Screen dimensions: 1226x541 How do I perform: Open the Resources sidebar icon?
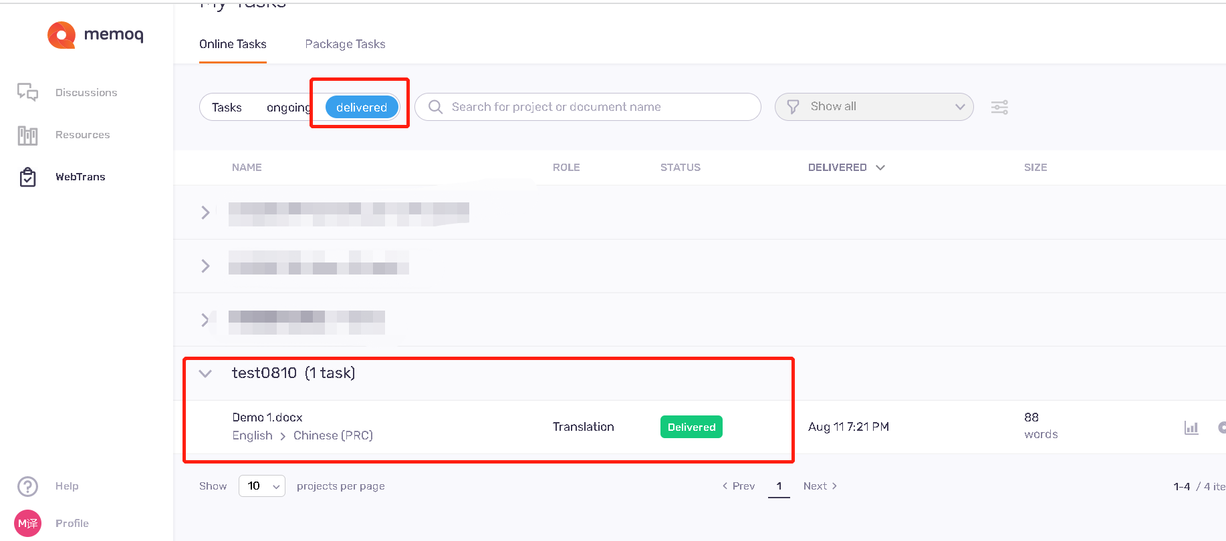[27, 135]
